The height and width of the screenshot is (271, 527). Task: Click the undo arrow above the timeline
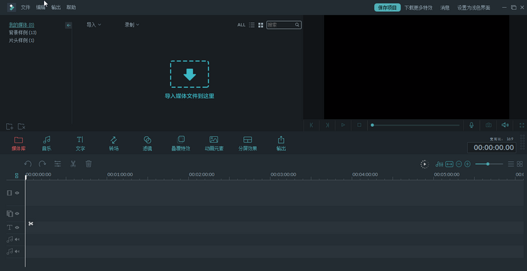28,164
